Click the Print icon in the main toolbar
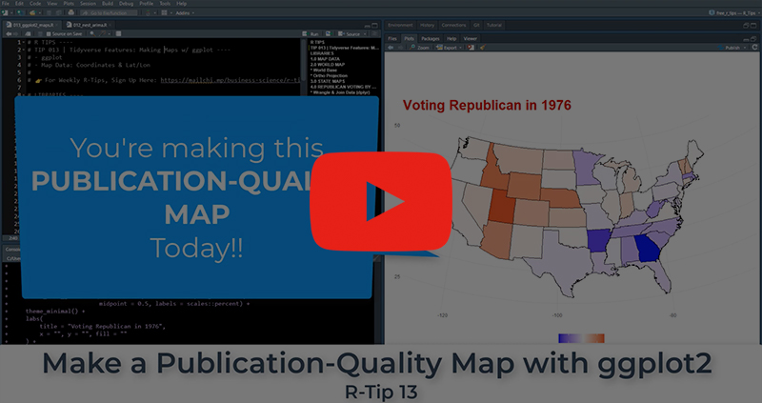The height and width of the screenshot is (403, 762). (70, 12)
